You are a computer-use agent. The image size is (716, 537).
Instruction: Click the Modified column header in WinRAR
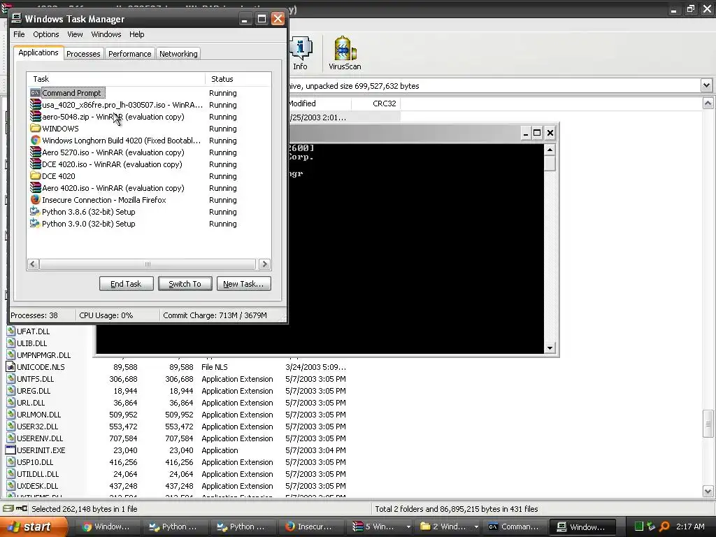pos(320,103)
